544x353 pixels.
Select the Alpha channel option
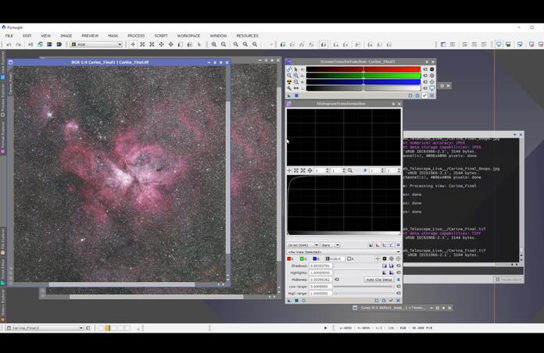350,259
